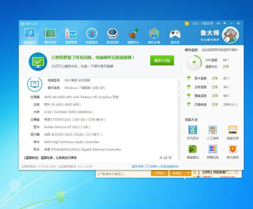The height and width of the screenshot is (209, 253).
Task: Click the computer model monitor icon
Action: [x=34, y=84]
